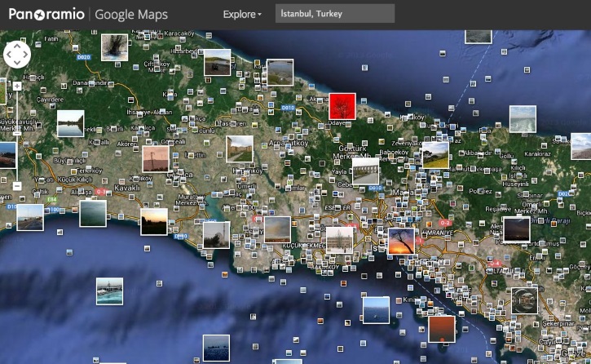Open the orange sunset photo over the sea
The height and width of the screenshot is (364, 591).
(441, 328)
